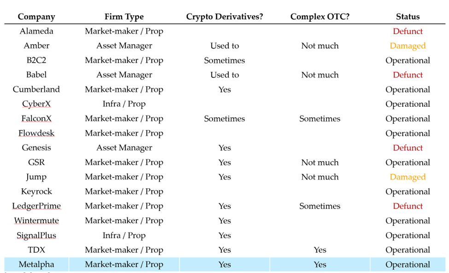Click the SignalPlus company name

pyautogui.click(x=36, y=235)
